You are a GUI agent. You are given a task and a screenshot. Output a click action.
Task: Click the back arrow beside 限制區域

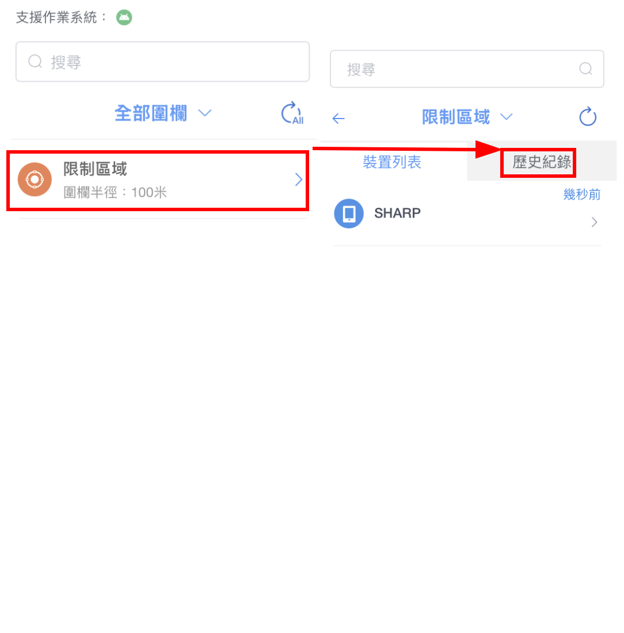(x=338, y=119)
